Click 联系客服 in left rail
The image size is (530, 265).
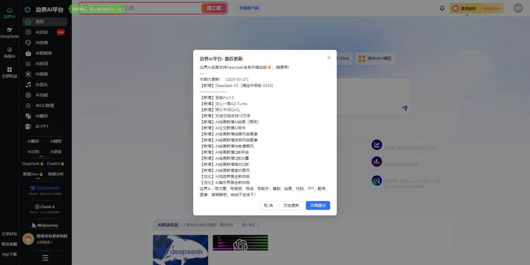pos(10,244)
